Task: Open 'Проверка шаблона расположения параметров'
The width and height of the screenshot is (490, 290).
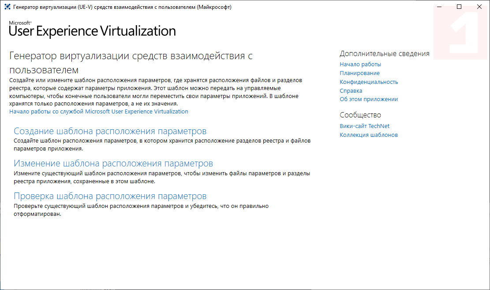Action: click(110, 196)
